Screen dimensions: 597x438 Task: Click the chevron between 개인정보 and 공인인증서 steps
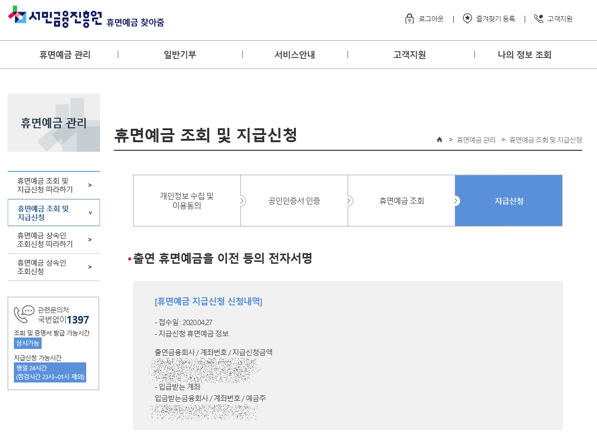[x=241, y=201]
